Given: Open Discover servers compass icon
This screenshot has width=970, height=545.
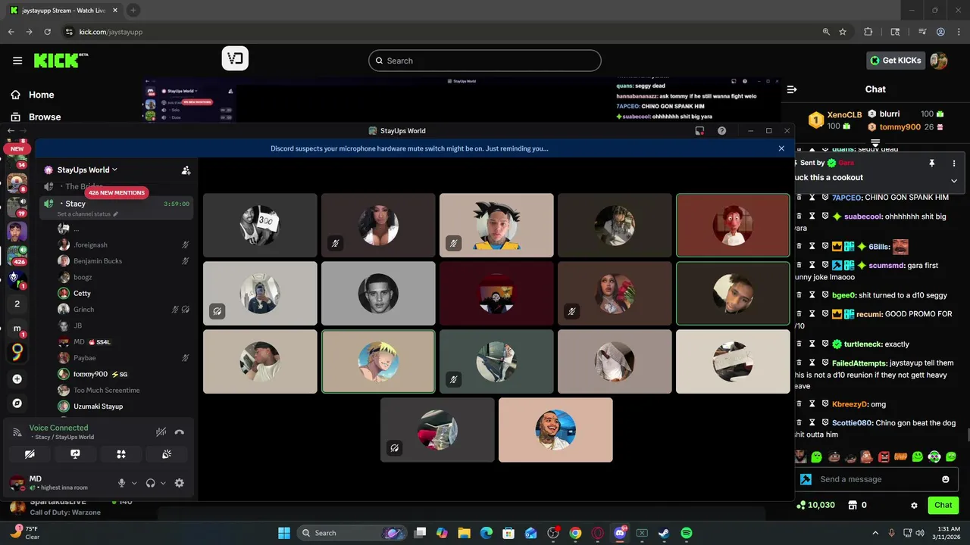Looking at the screenshot, I should [17, 403].
